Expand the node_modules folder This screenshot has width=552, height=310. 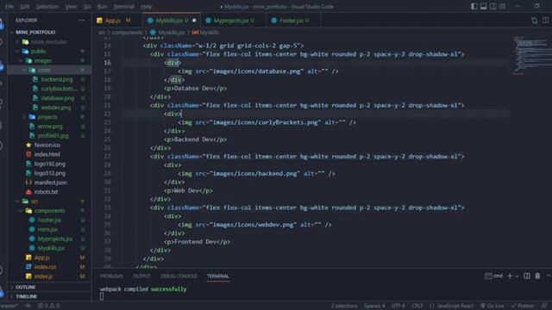tap(48, 42)
